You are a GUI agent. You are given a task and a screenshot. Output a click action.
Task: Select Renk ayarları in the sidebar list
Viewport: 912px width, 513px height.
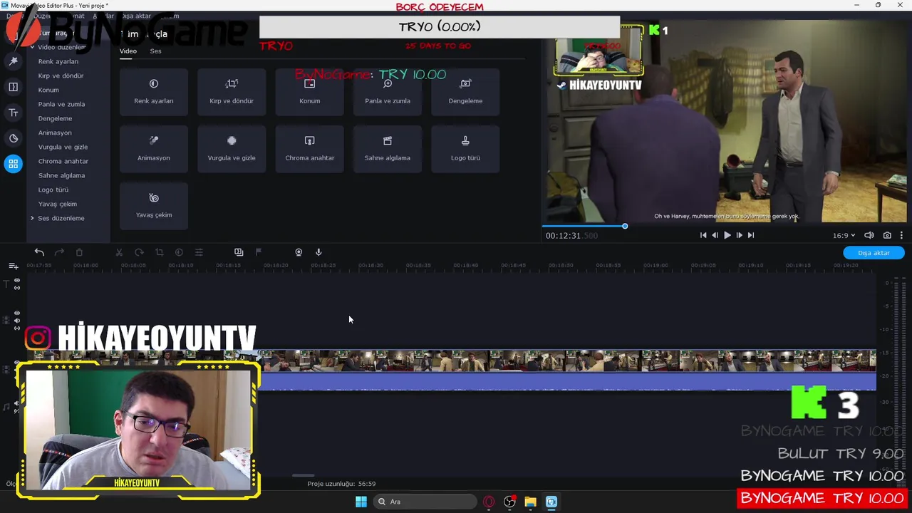(58, 61)
